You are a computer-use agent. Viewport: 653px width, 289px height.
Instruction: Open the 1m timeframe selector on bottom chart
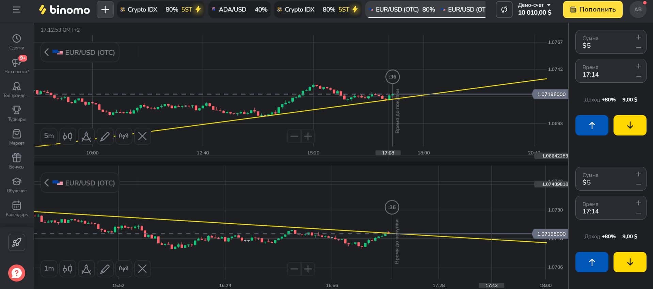(x=49, y=269)
